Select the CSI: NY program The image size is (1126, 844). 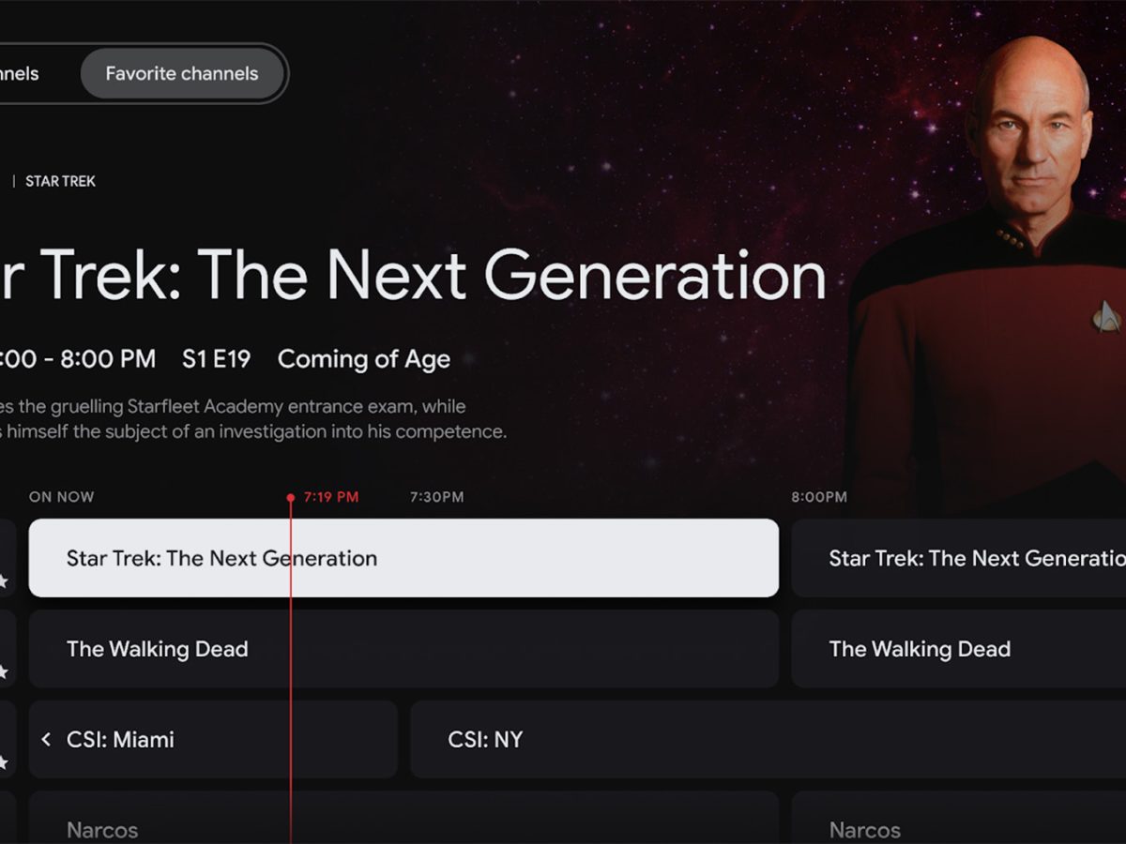pos(768,740)
